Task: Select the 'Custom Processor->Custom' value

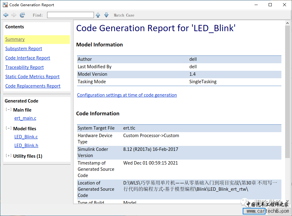Action: tap(151, 136)
